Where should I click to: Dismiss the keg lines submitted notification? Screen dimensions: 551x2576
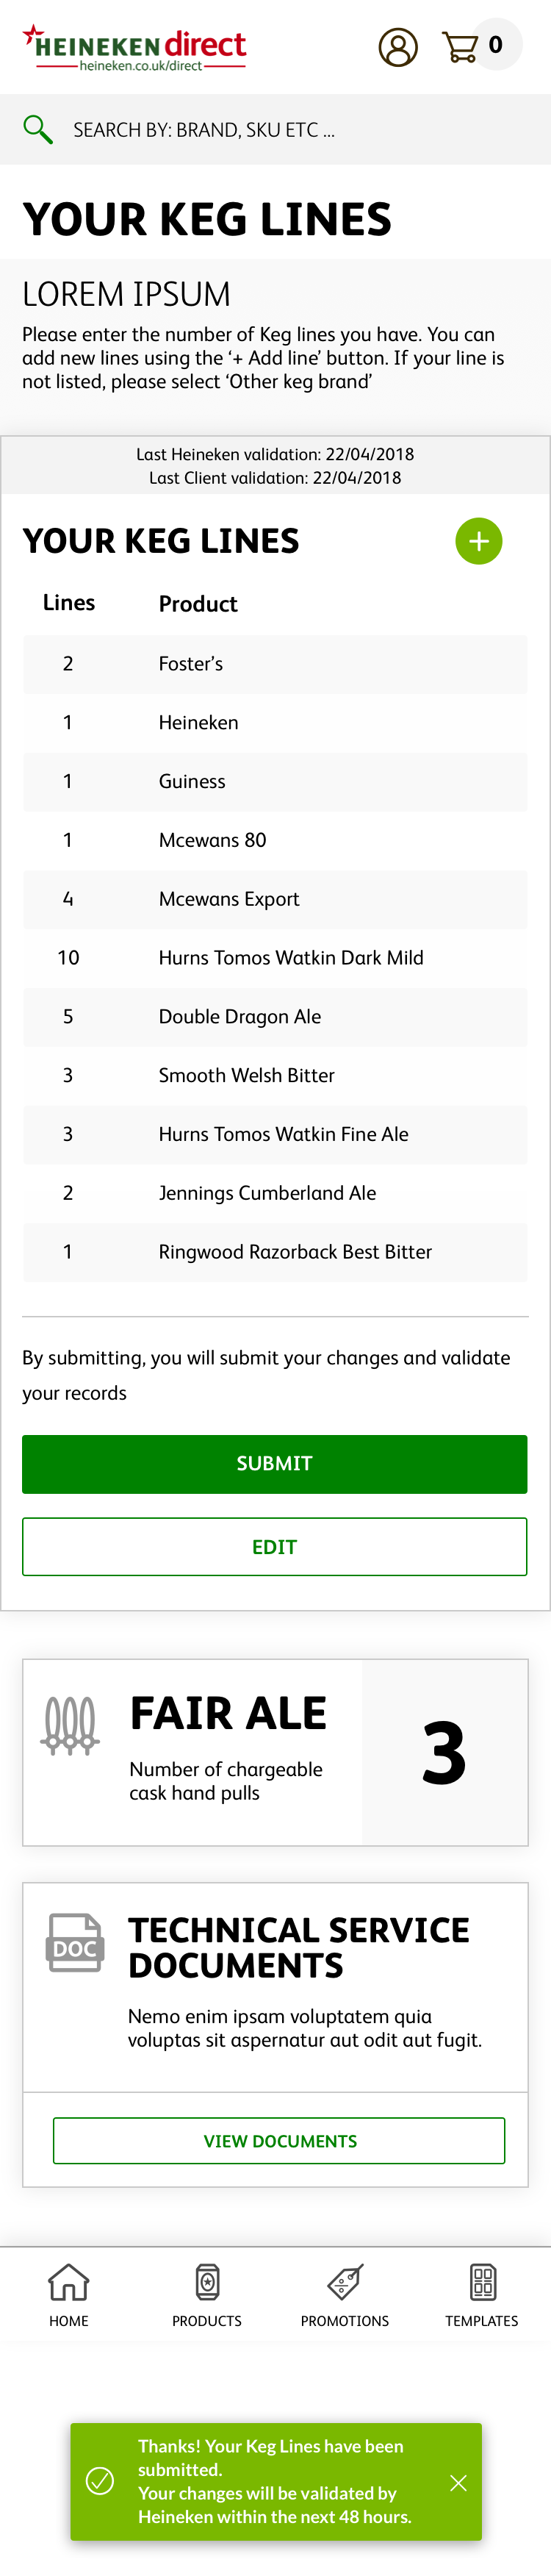click(x=458, y=2483)
